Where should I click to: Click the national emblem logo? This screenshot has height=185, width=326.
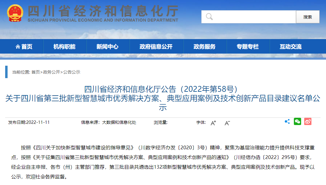click(15, 13)
